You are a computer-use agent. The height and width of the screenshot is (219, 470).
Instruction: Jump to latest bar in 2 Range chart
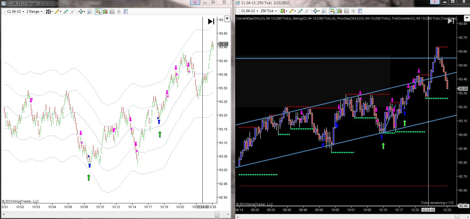pyautogui.click(x=211, y=21)
